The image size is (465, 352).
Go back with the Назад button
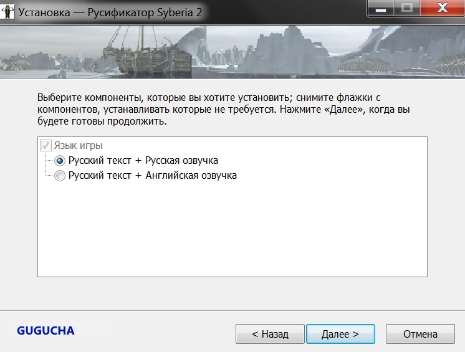click(270, 334)
